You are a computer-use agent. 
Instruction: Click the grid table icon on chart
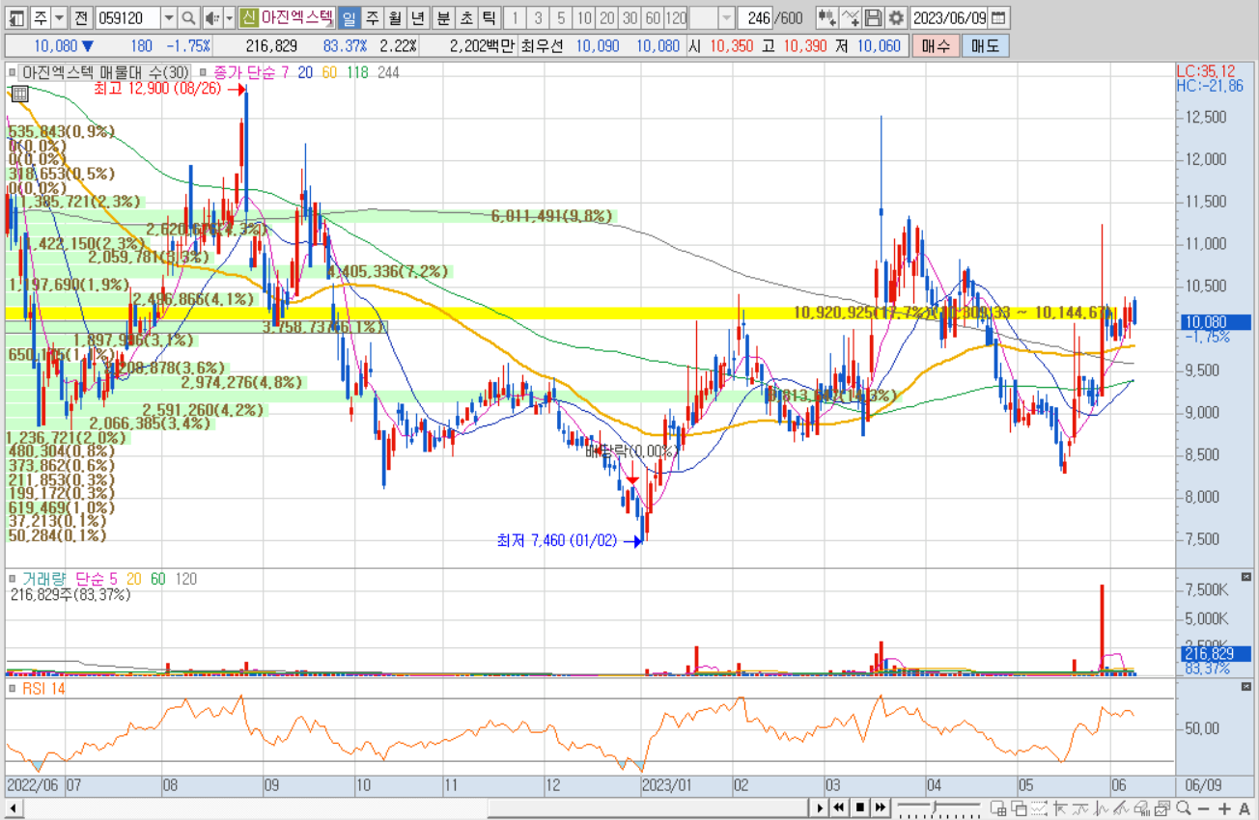(x=18, y=93)
